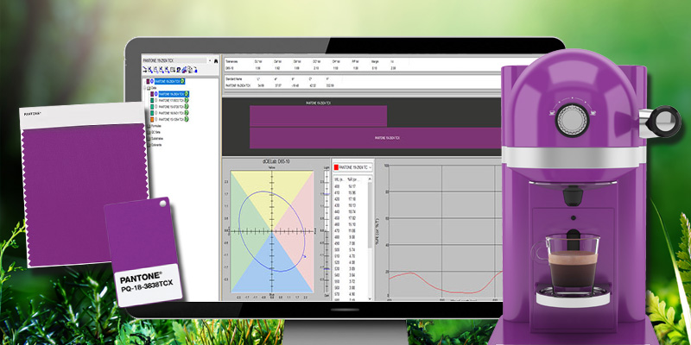Open the Colorants folder in the tree
This screenshot has height=345, width=691.
click(x=158, y=144)
